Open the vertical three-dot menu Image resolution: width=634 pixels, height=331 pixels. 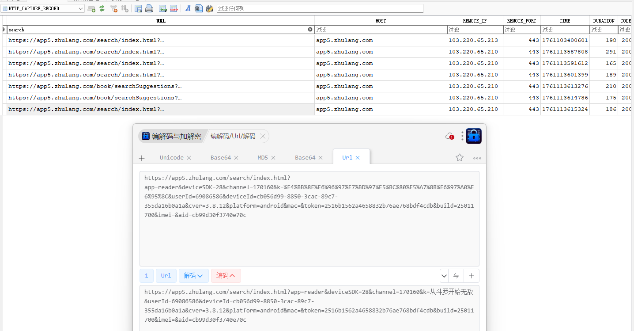point(462,136)
